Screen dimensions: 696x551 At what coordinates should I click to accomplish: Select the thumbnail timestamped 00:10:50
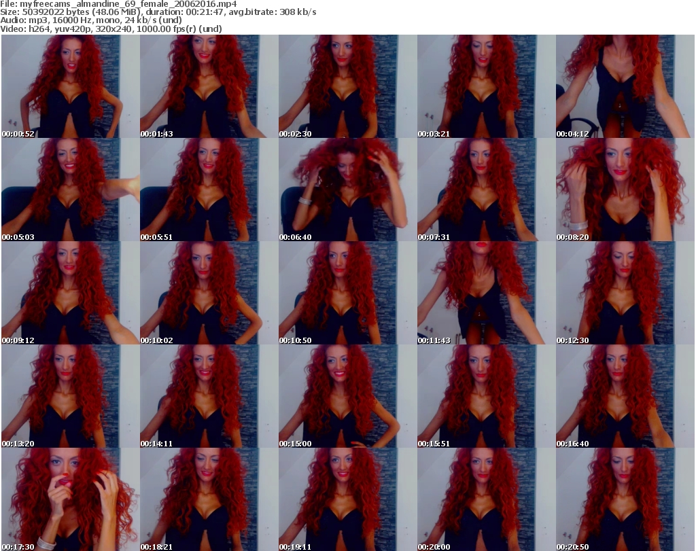[x=347, y=294]
